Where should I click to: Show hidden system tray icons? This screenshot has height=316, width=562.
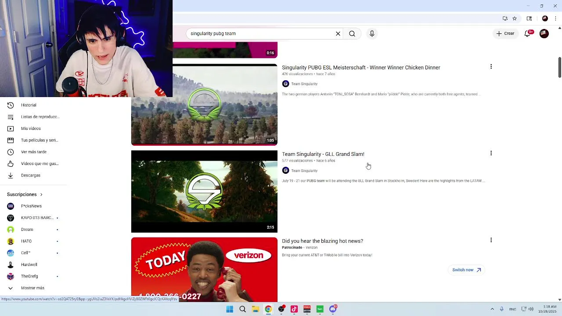[x=492, y=309]
